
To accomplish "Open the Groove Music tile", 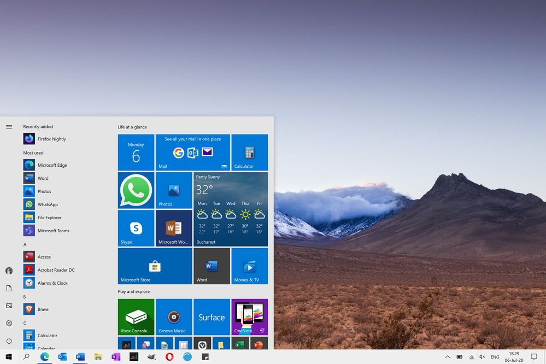I will pyautogui.click(x=174, y=317).
